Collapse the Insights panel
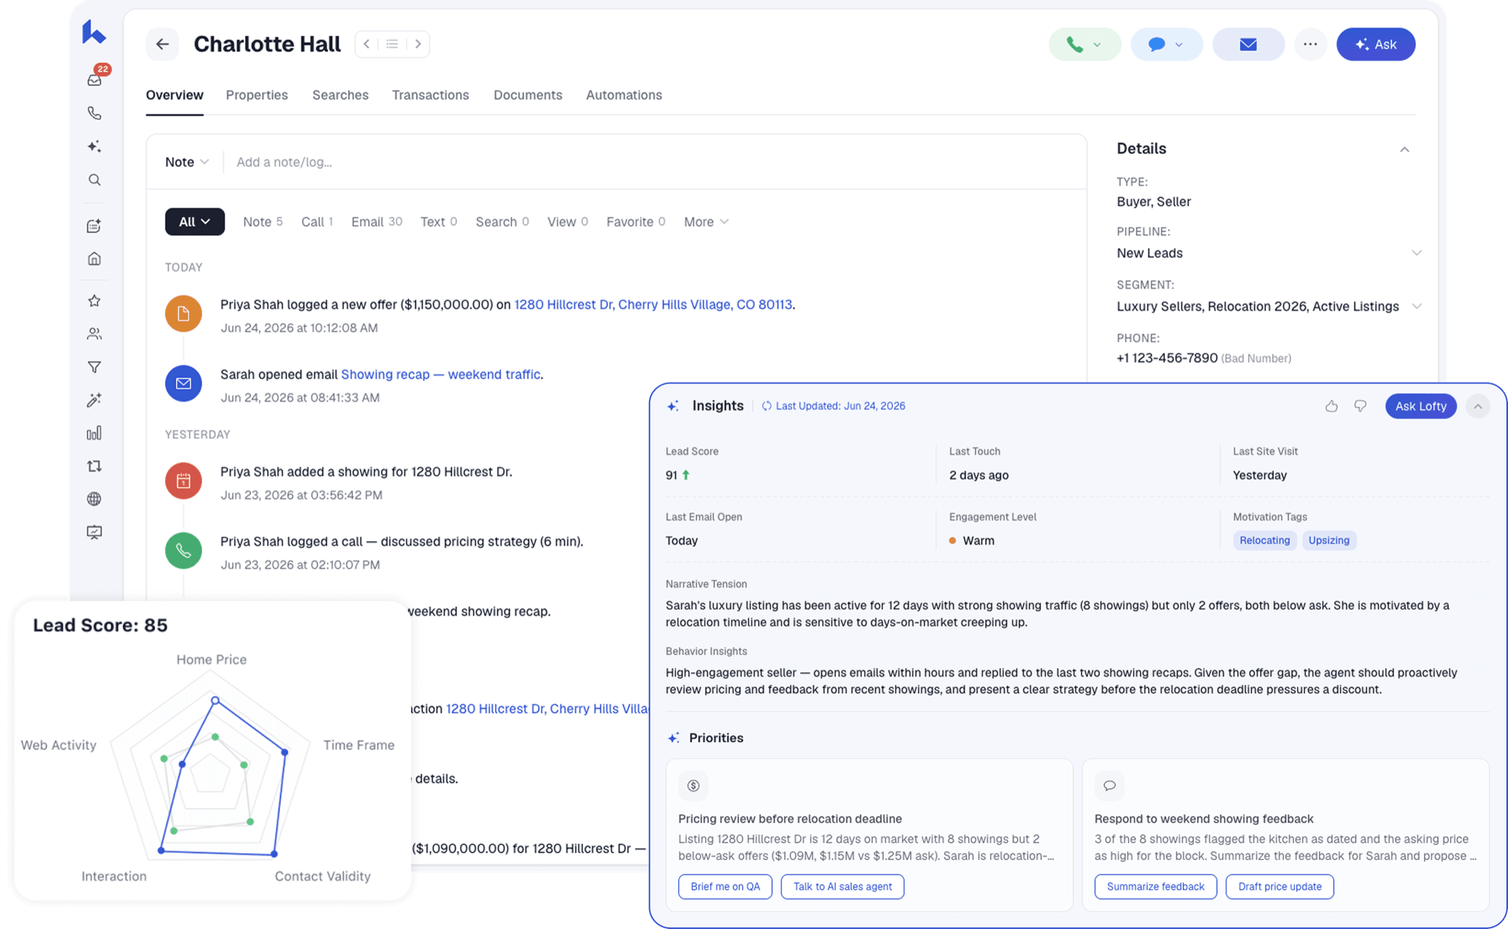 [1478, 406]
